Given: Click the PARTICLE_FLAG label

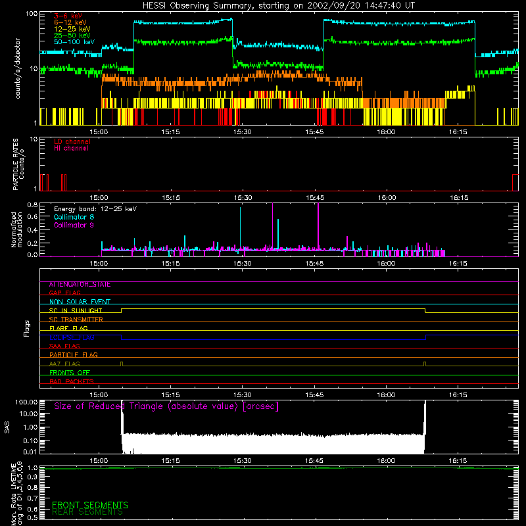Looking at the screenshot, I should coord(74,355).
